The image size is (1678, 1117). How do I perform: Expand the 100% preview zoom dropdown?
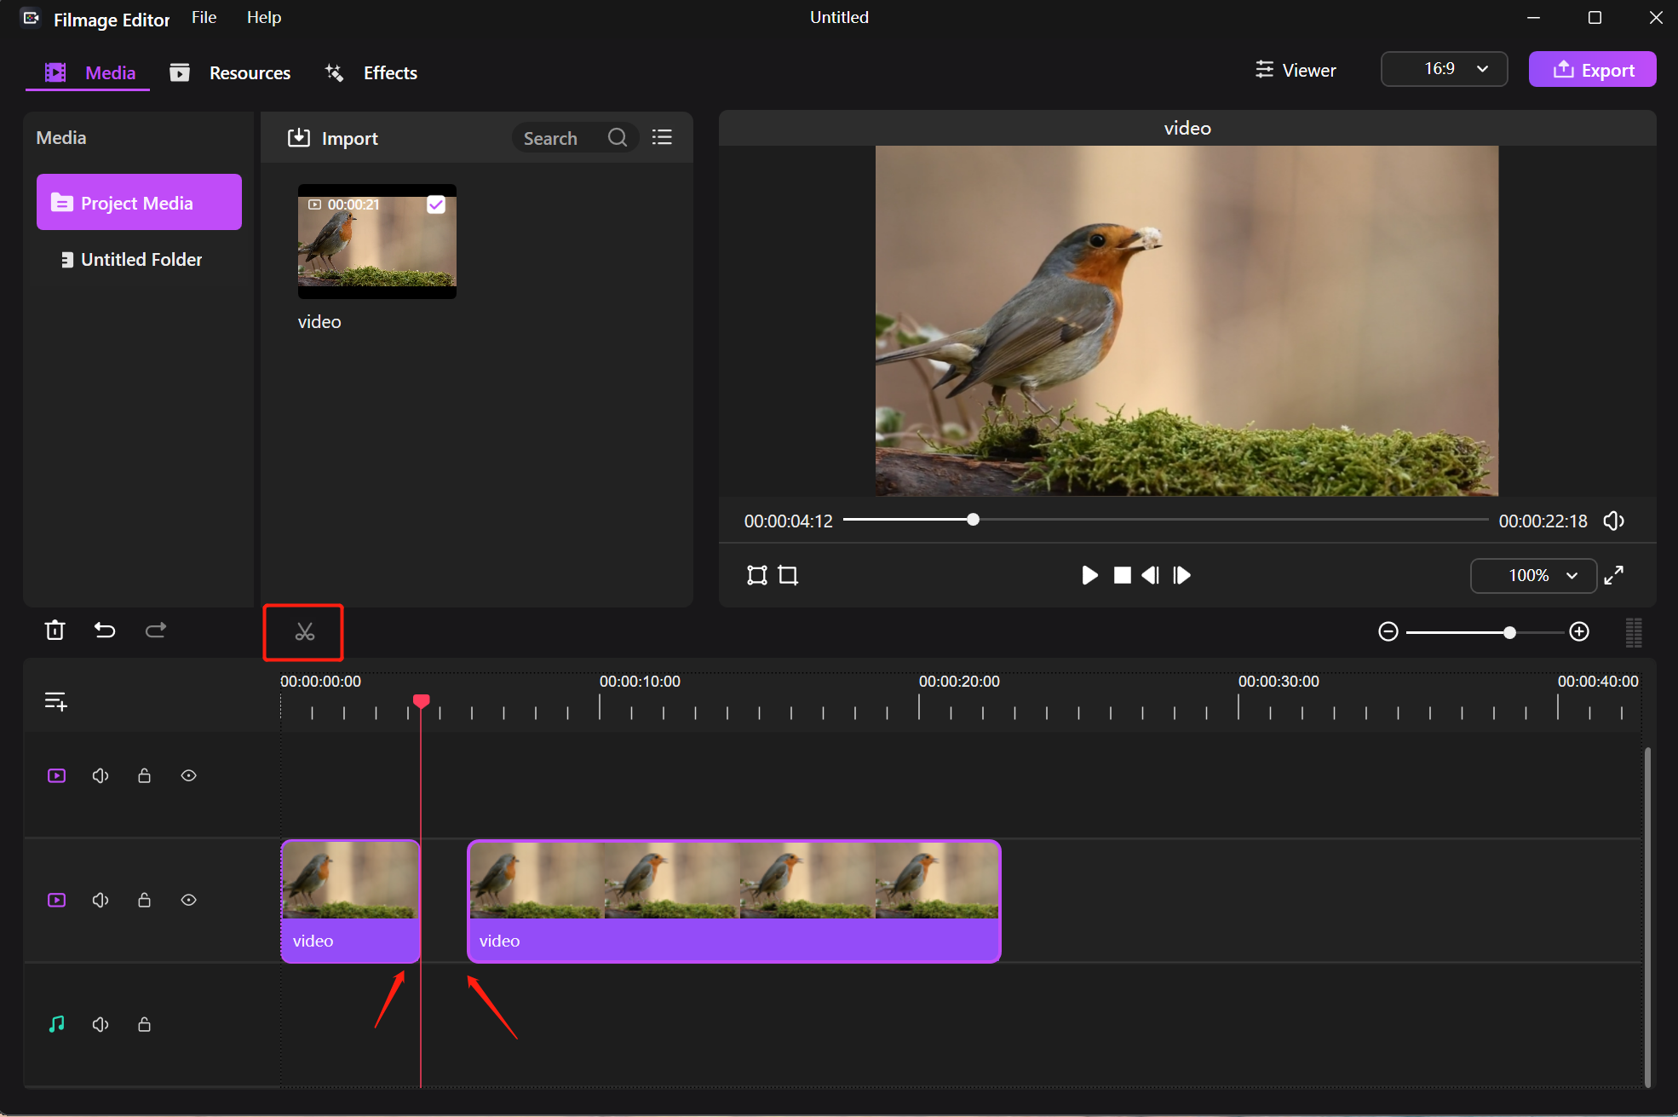[x=1532, y=576]
